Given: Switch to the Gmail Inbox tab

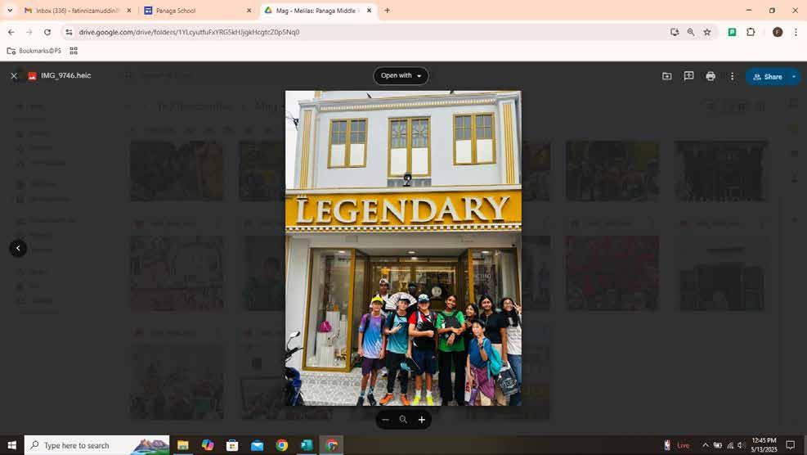Looking at the screenshot, I should (x=77, y=11).
